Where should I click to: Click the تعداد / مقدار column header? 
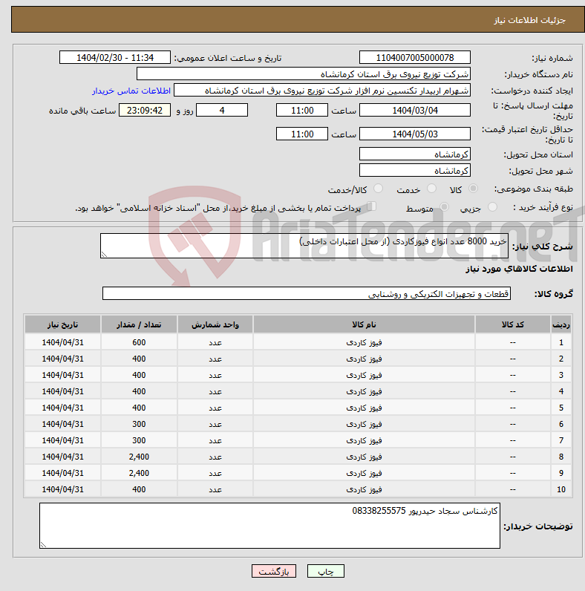point(139,324)
